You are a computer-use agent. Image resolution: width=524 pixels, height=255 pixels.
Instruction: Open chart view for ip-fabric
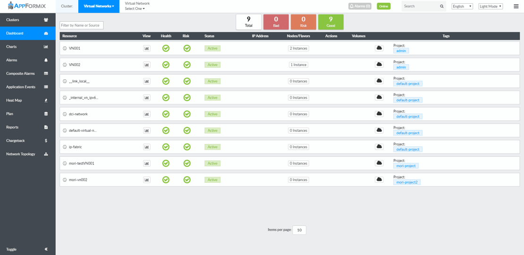point(147,147)
